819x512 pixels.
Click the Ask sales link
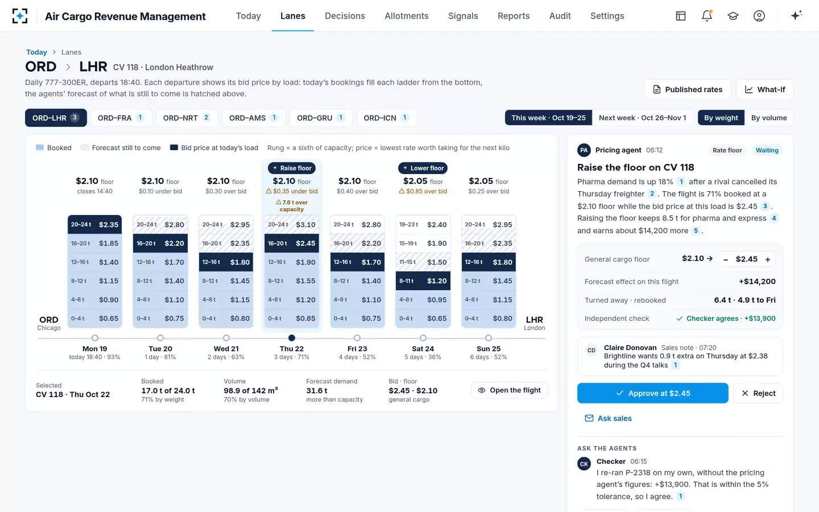click(x=608, y=419)
